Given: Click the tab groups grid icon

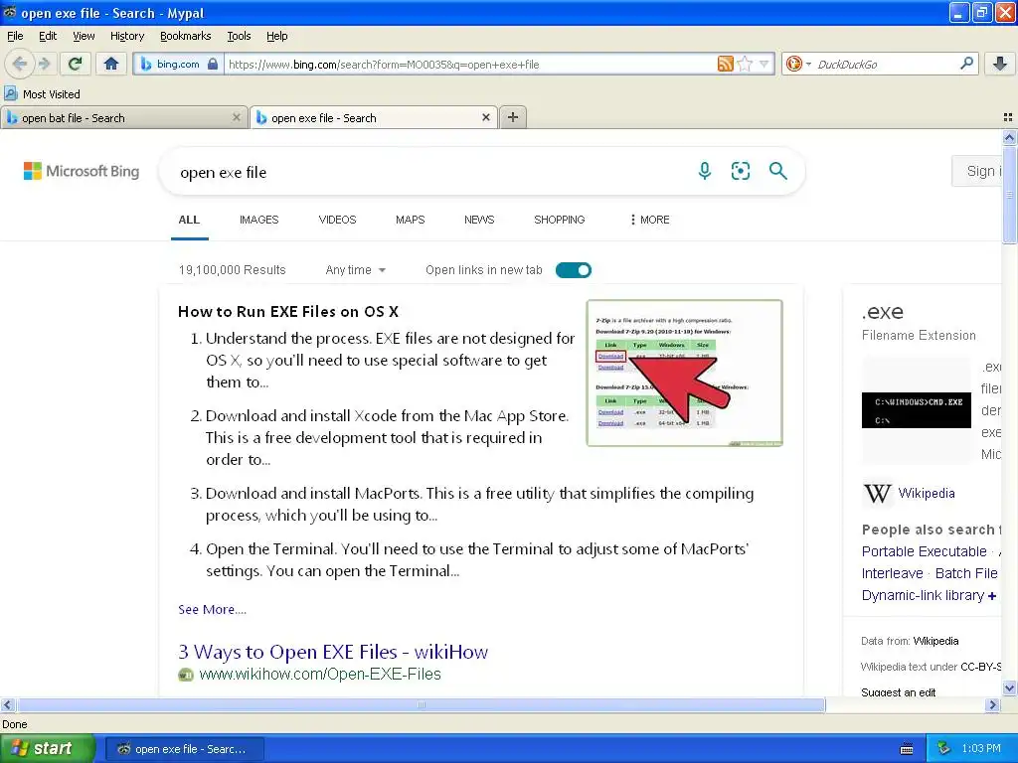Looking at the screenshot, I should (x=1008, y=117).
